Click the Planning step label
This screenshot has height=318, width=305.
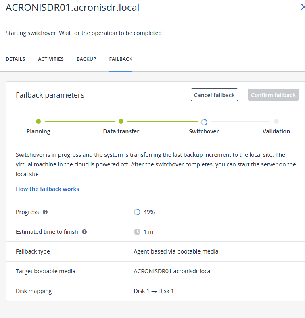(x=38, y=131)
